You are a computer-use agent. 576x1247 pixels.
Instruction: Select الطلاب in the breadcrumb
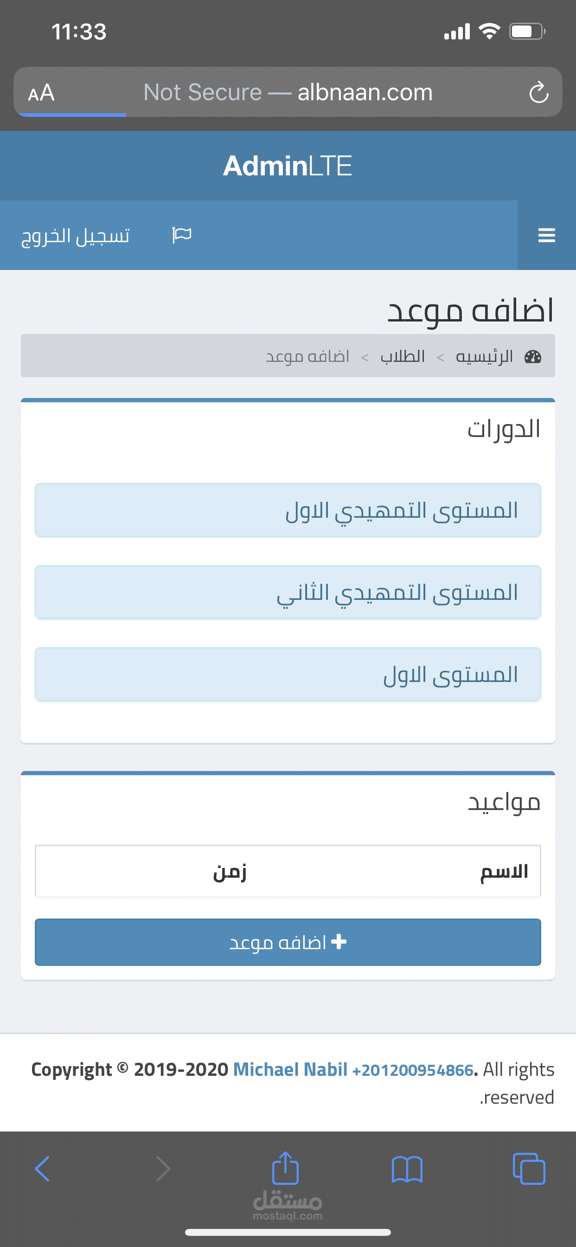(x=402, y=357)
